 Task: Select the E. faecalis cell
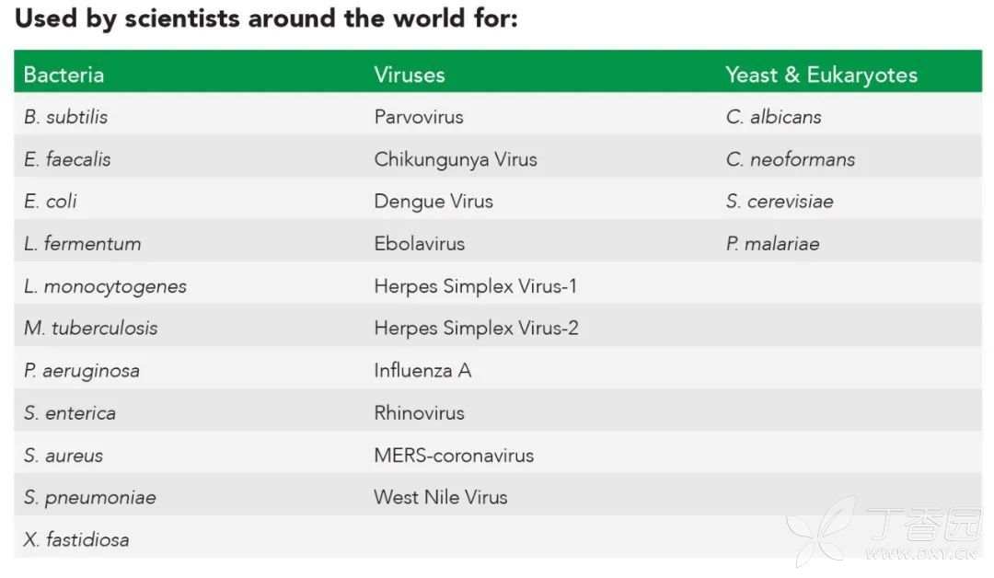(x=67, y=159)
